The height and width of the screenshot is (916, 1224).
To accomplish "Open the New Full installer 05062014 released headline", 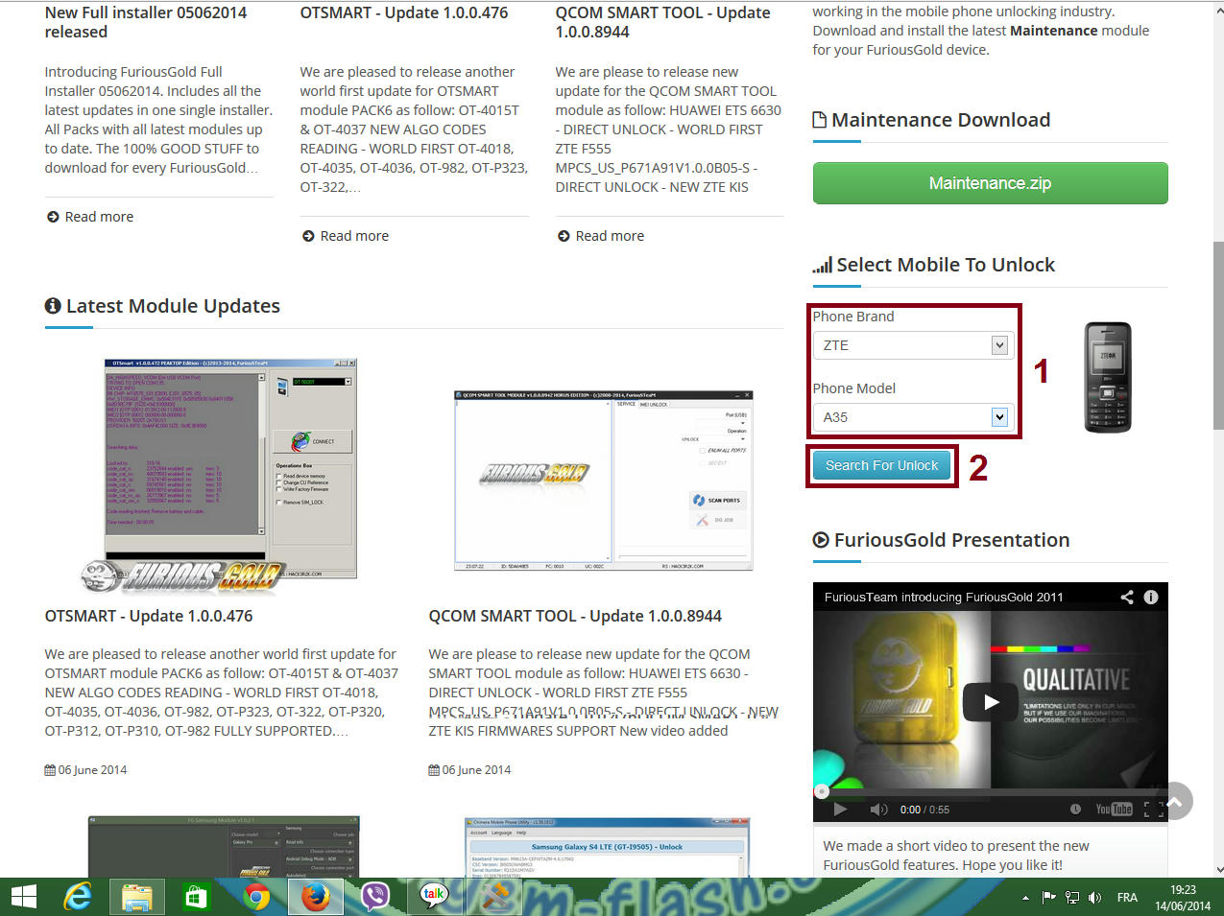I will [x=146, y=22].
